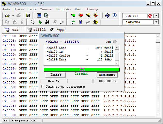This screenshot has width=163, height=124.
Task: Click the hex view scrollbar thumb
Action: [x=158, y=40]
